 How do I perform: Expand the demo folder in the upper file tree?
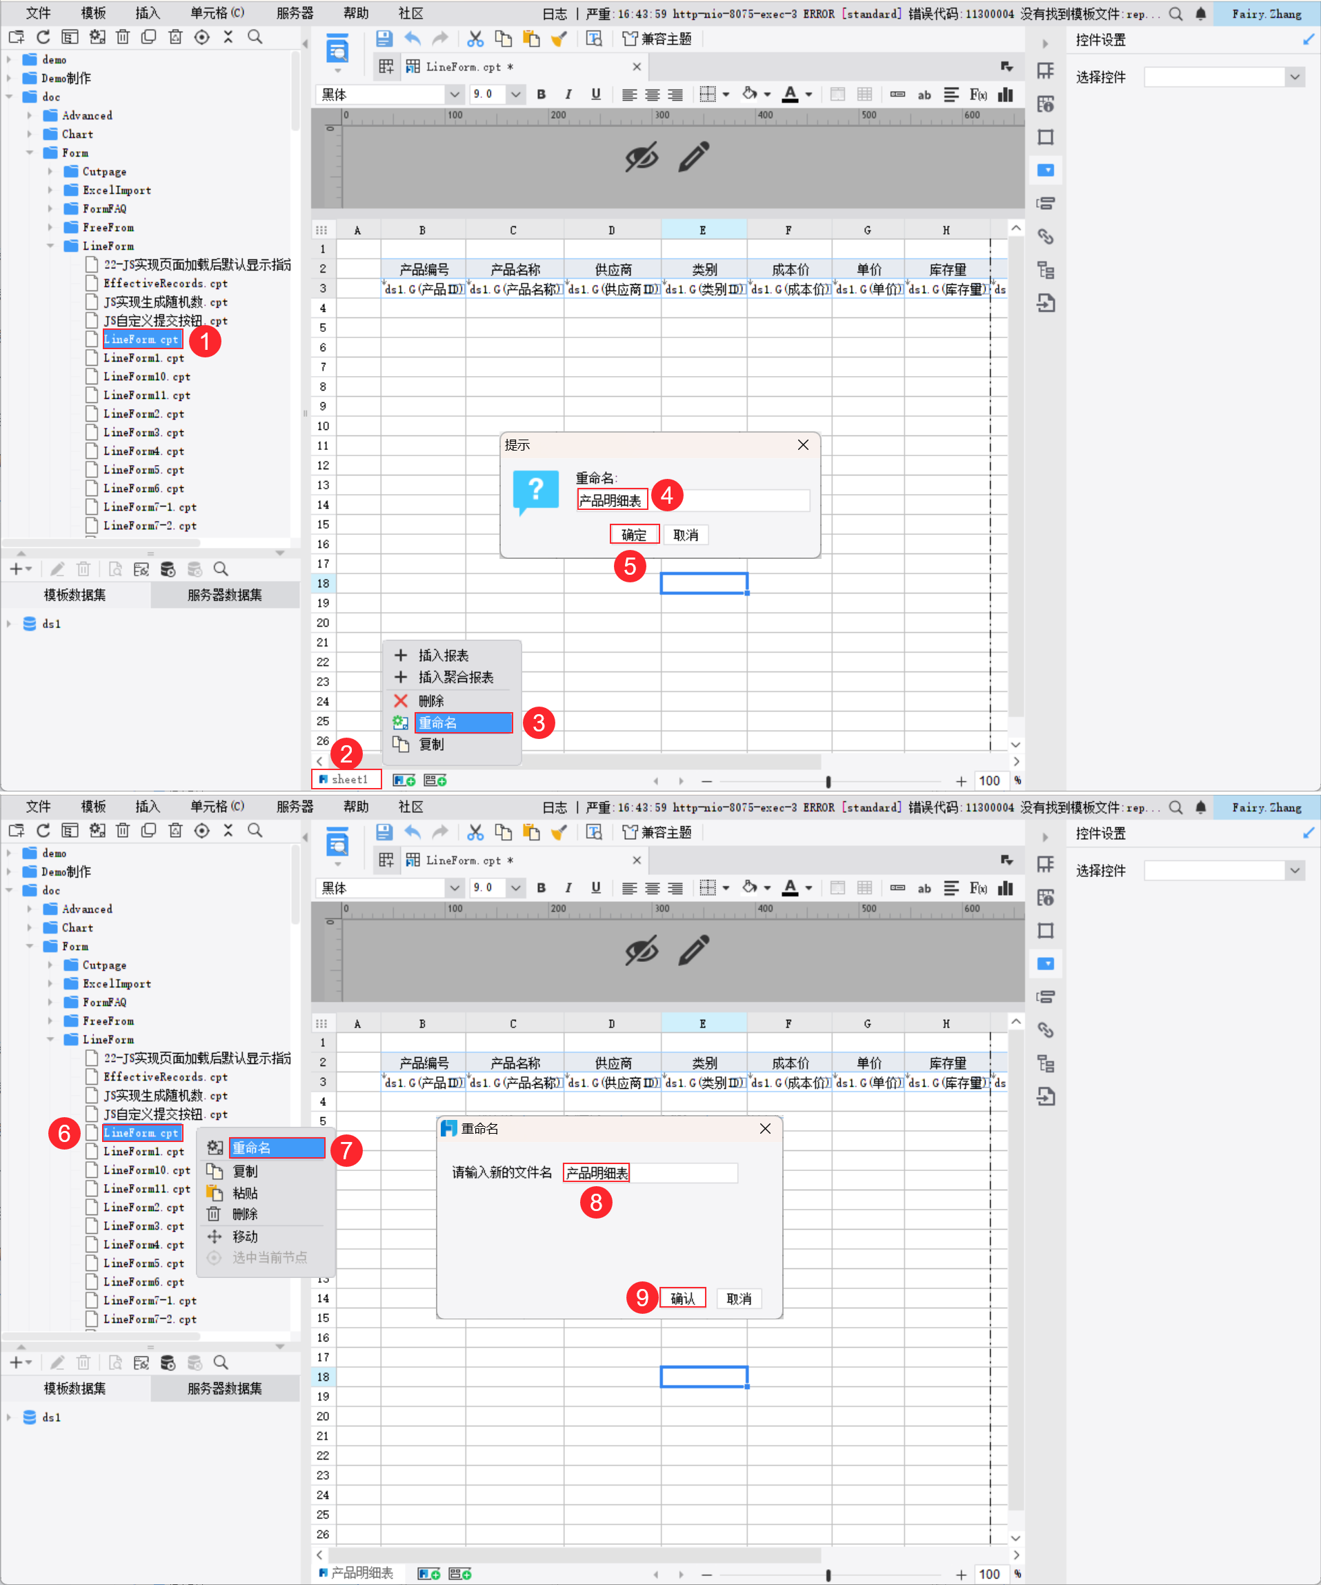pyautogui.click(x=9, y=59)
